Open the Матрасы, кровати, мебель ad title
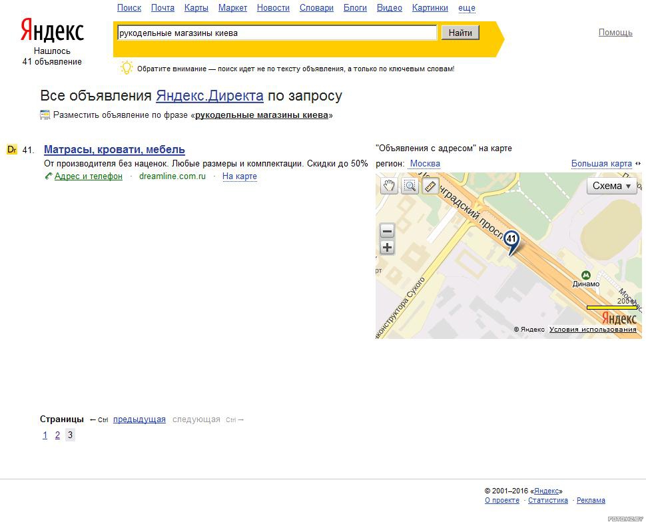This screenshot has height=524, width=646. click(115, 150)
